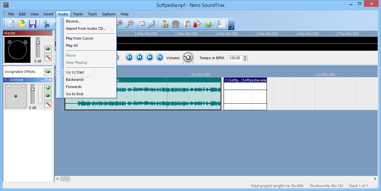Click the Save floppy disk icon
The width and height of the screenshot is (381, 191).
point(32,24)
